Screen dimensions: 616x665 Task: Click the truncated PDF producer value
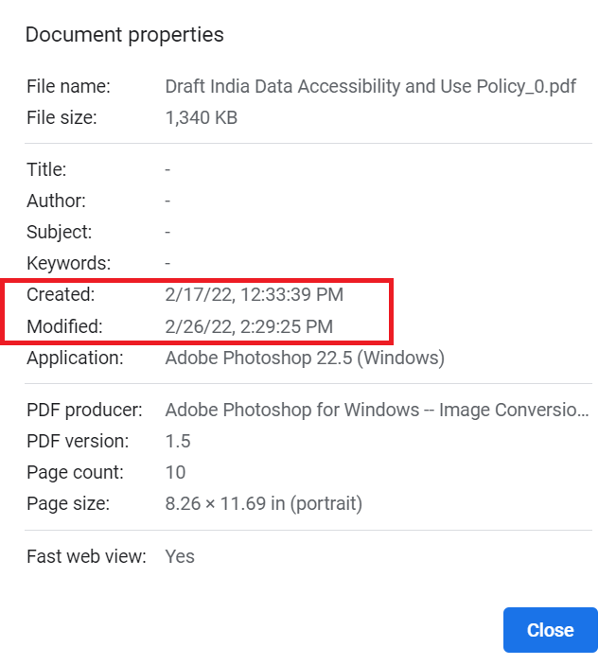click(378, 411)
